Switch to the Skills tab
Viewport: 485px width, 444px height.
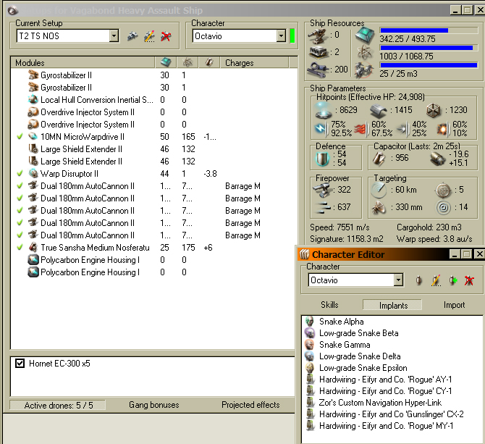click(x=329, y=305)
